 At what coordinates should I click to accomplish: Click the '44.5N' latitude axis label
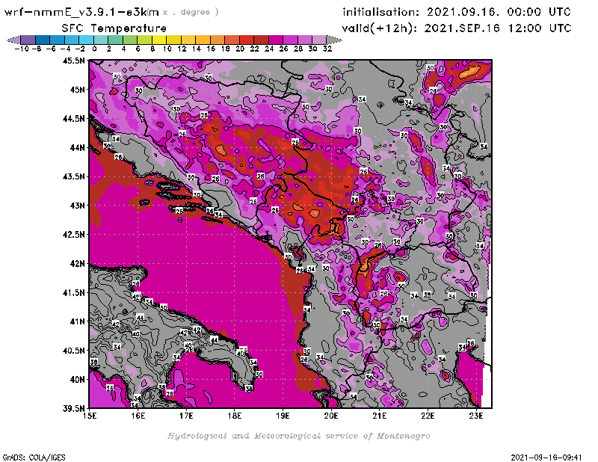(73, 119)
